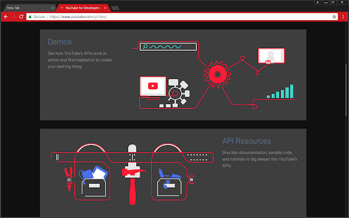Viewport: 349px width, 218px height.
Task: Click the page vertical scrollbar thumb
Action: pyautogui.click(x=346, y=89)
